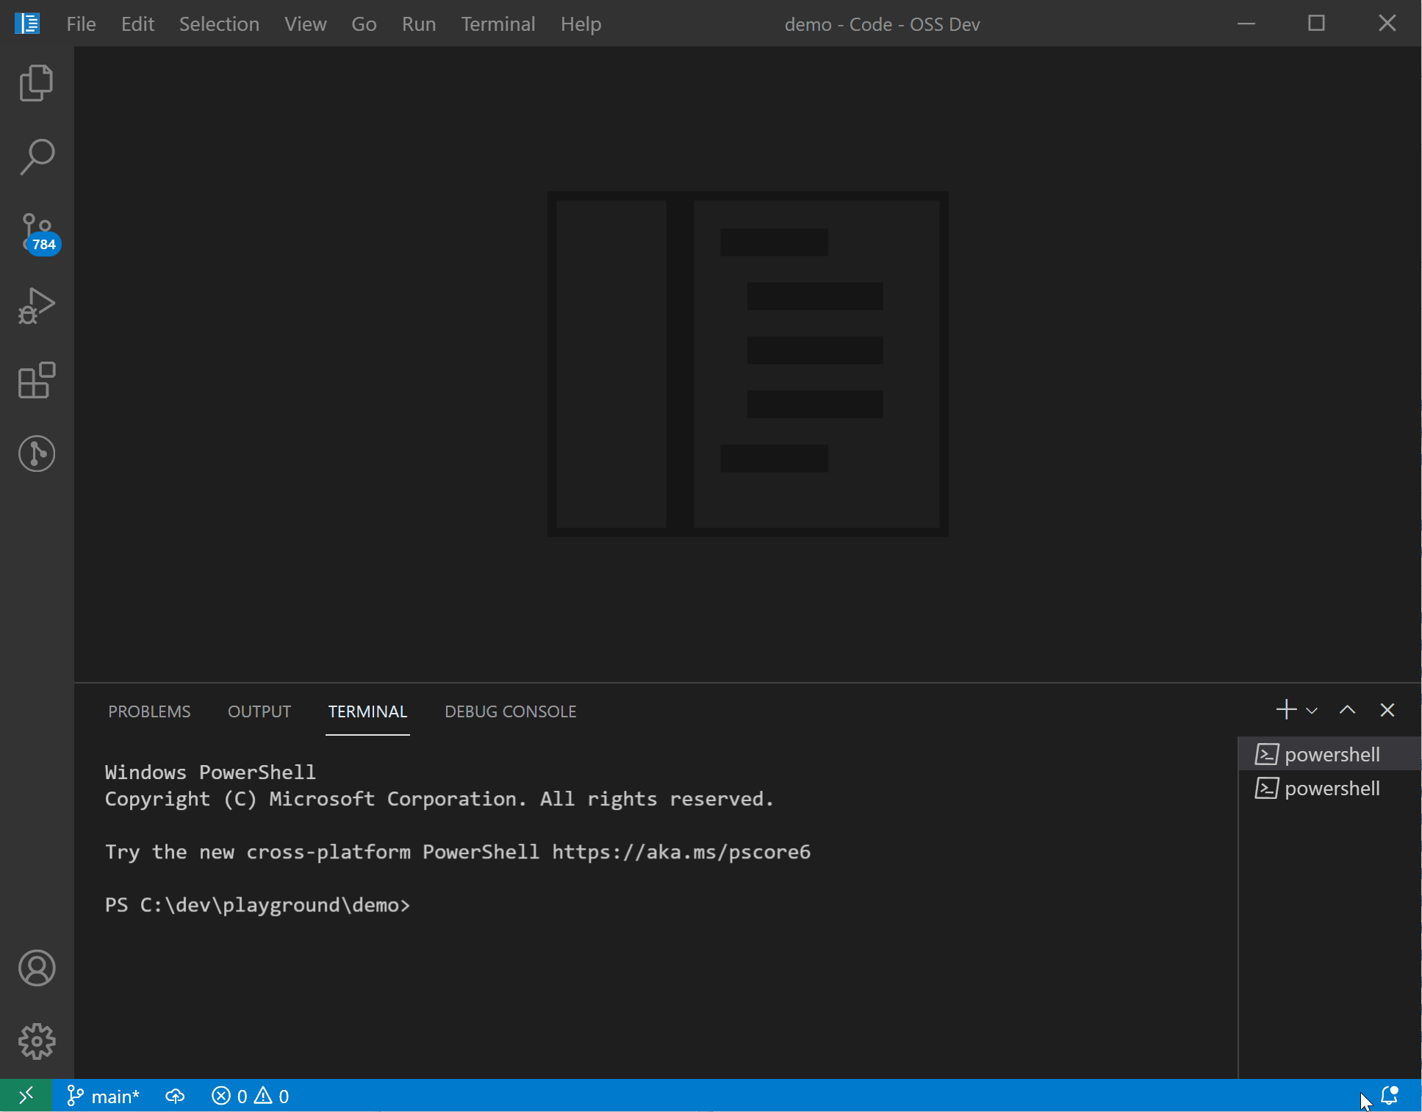Open the notifications bell icon
This screenshot has width=1422, height=1112.
1390,1096
